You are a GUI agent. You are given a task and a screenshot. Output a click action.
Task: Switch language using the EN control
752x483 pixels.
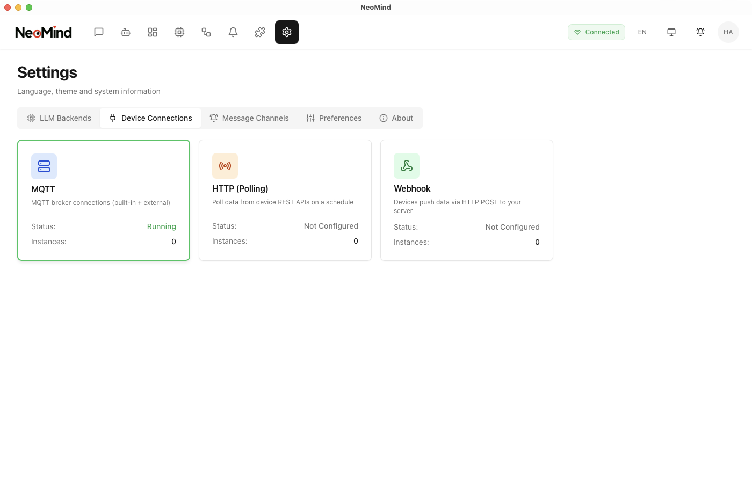click(642, 32)
